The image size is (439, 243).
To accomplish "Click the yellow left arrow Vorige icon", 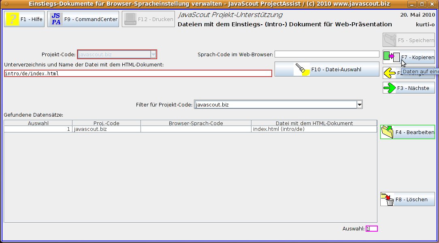I will [390, 73].
